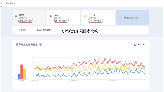Open the 所有類別 category dropdown
This screenshot has height=92, width=164.
(24, 30)
